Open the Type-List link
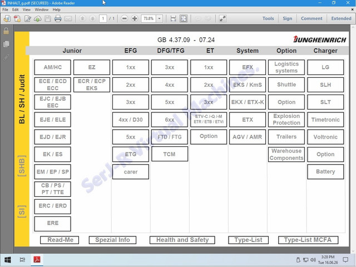Image resolution: width=356 pixels, height=267 pixels. 248,240
